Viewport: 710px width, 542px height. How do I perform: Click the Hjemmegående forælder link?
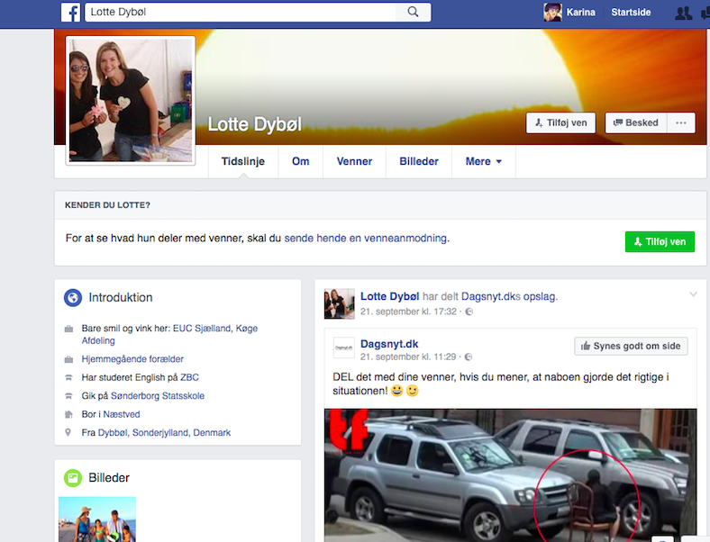(132, 359)
